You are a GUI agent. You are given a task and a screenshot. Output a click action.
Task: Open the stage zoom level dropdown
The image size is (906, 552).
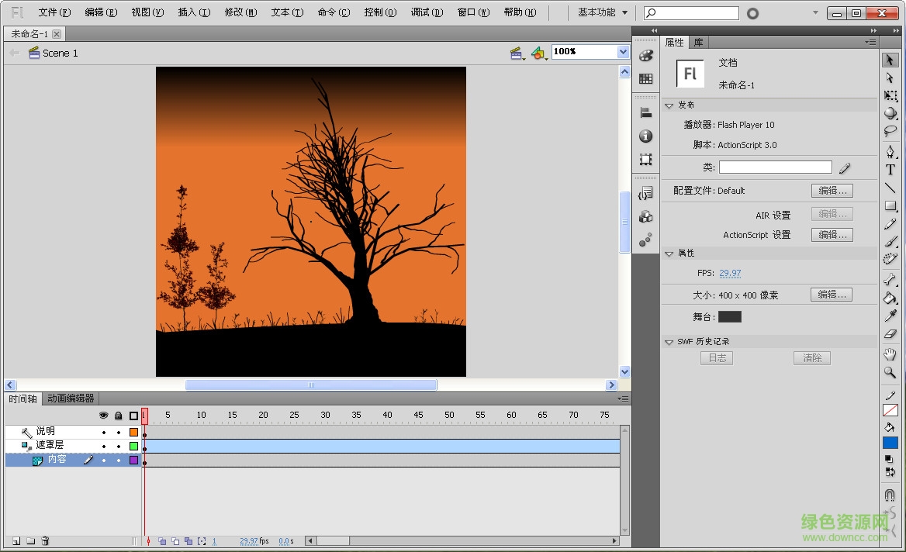[x=621, y=52]
